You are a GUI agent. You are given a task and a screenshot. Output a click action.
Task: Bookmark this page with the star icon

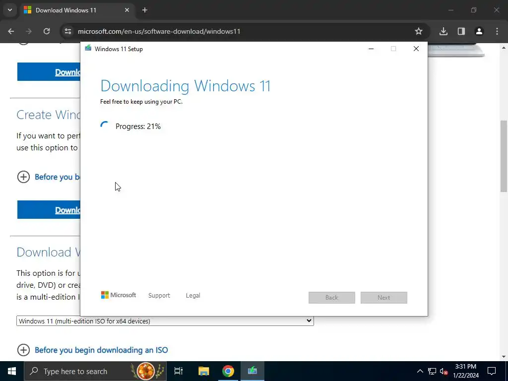point(419,31)
